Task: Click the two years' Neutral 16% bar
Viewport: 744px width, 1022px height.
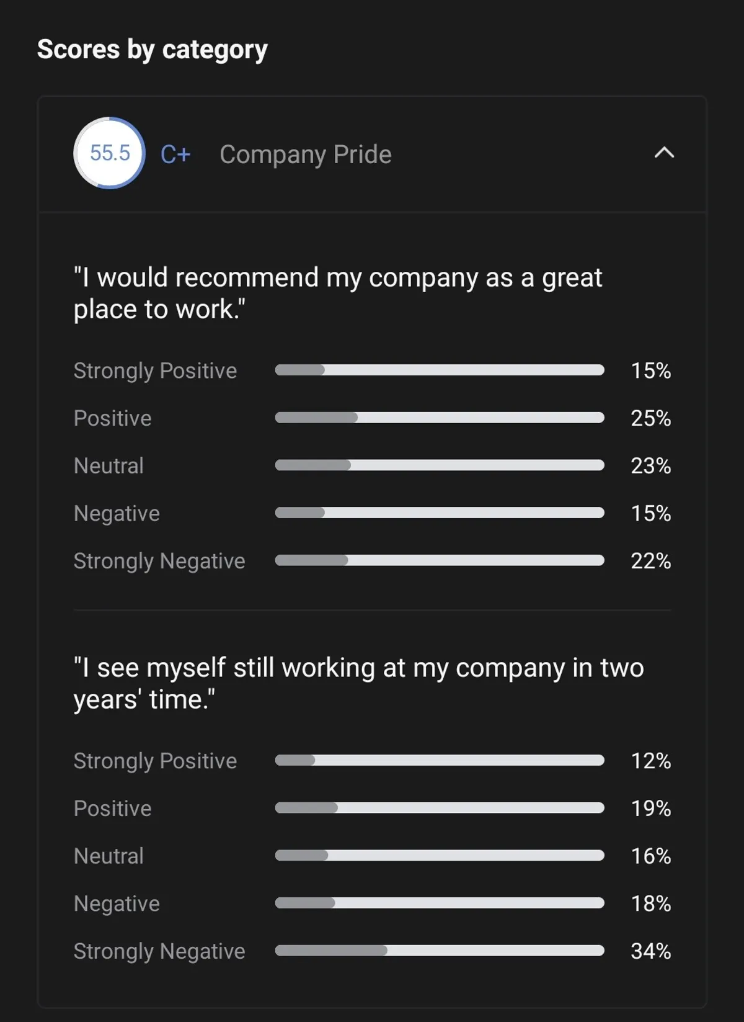Action: point(440,856)
